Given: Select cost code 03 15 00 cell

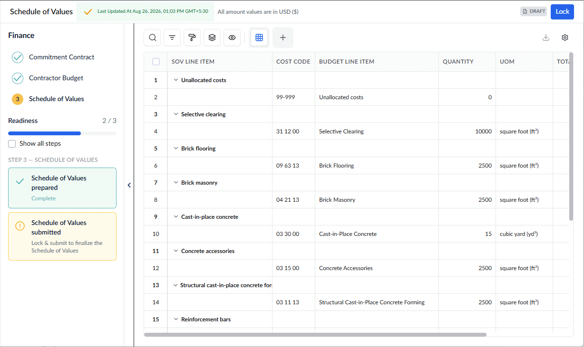Looking at the screenshot, I should (x=293, y=268).
